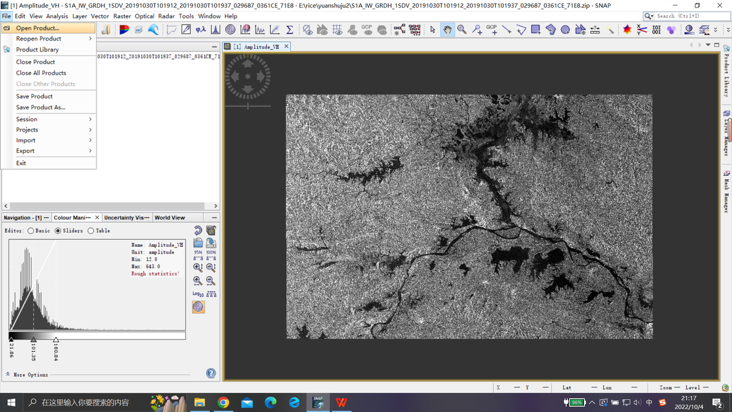The height and width of the screenshot is (412, 732).
Task: Open Google Chrome from the taskbar
Action: click(223, 403)
